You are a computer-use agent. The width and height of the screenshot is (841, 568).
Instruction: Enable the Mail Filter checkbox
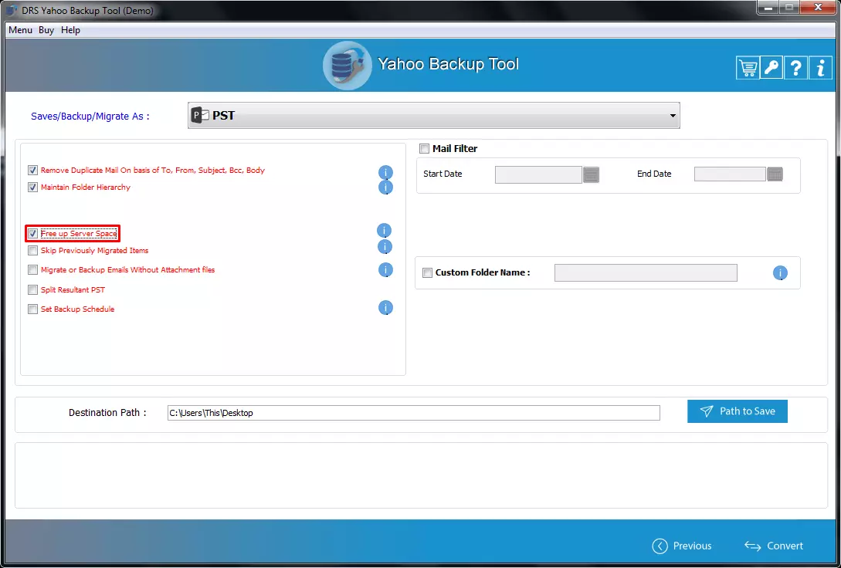point(424,148)
